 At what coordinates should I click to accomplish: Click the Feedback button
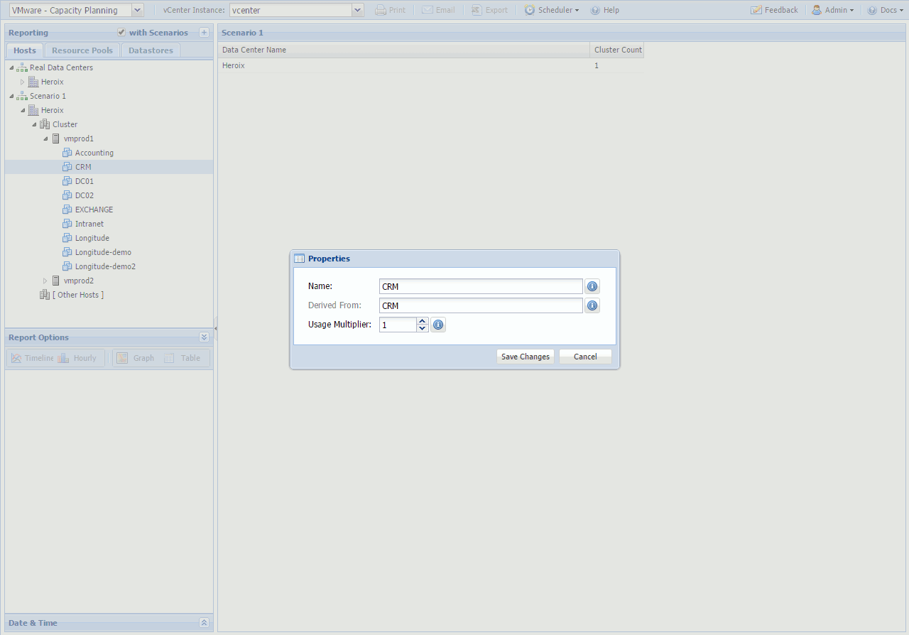(x=774, y=10)
